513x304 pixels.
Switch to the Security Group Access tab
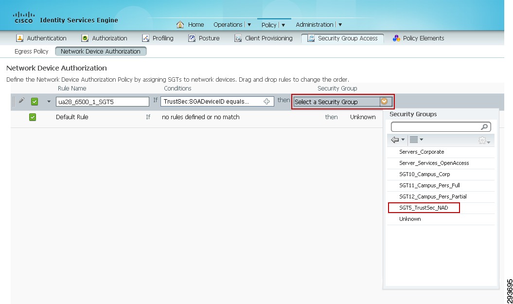point(342,38)
